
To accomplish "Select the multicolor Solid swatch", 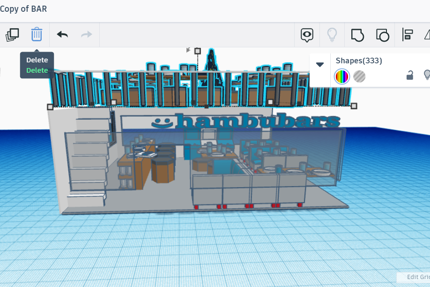I will [x=341, y=76].
